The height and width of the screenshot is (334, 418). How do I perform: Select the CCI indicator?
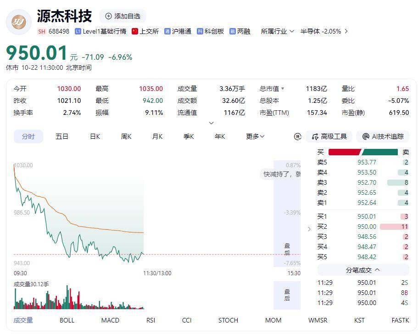187,320
